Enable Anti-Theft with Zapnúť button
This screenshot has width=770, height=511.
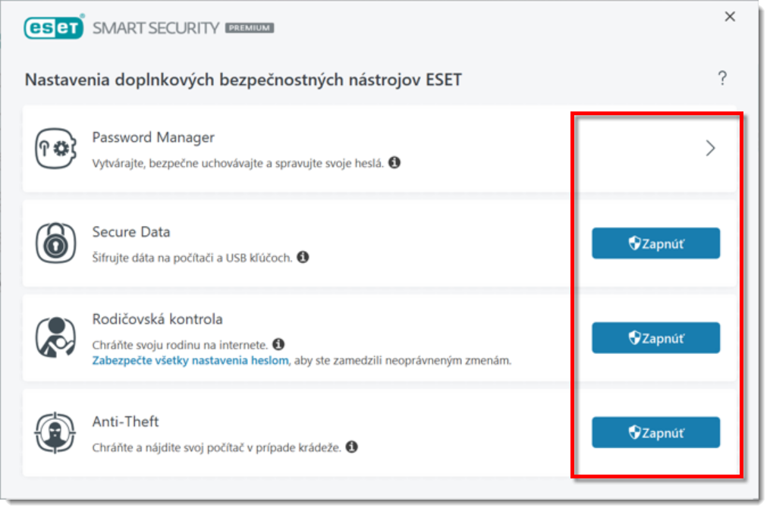coord(655,433)
